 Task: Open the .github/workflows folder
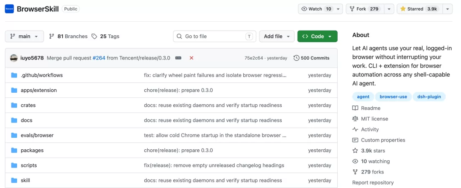pos(42,75)
